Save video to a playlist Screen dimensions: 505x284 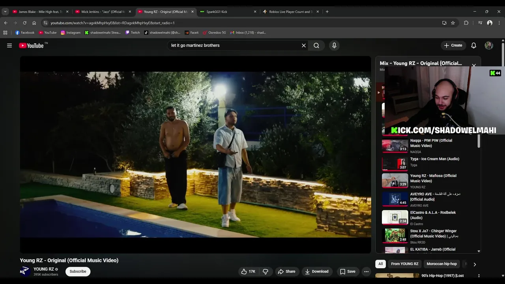(348, 271)
